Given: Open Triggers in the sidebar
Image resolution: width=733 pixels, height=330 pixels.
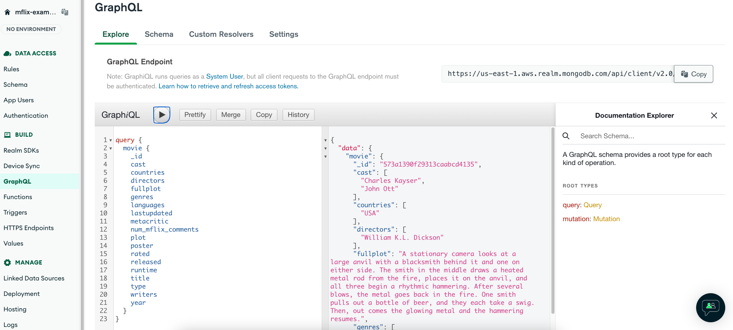Looking at the screenshot, I should pos(15,212).
